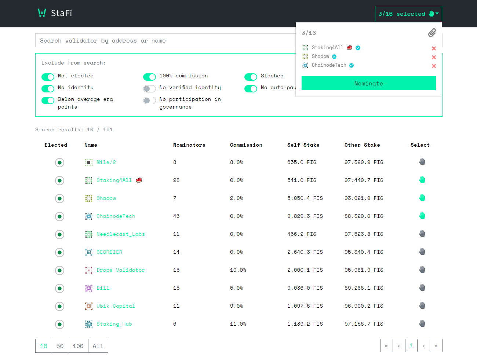Go to next page of results
Screen dimensions: 477x355
pyautogui.click(x=423, y=345)
